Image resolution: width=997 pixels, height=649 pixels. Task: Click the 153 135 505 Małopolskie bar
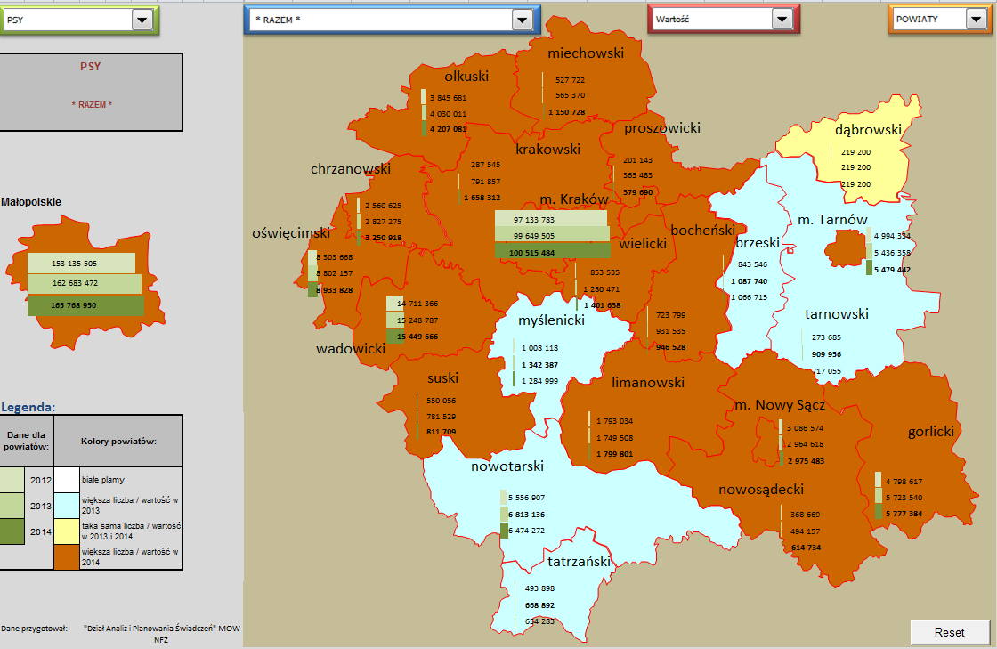(x=81, y=264)
